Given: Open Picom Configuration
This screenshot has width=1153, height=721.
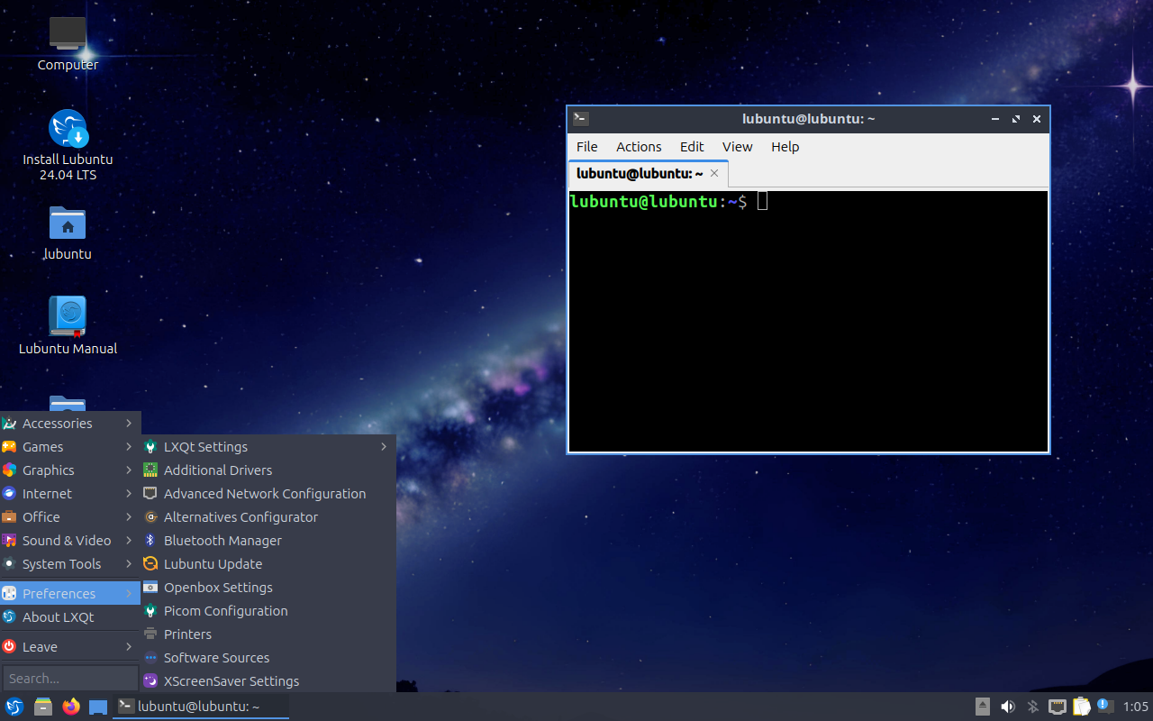Looking at the screenshot, I should click(x=268, y=611).
